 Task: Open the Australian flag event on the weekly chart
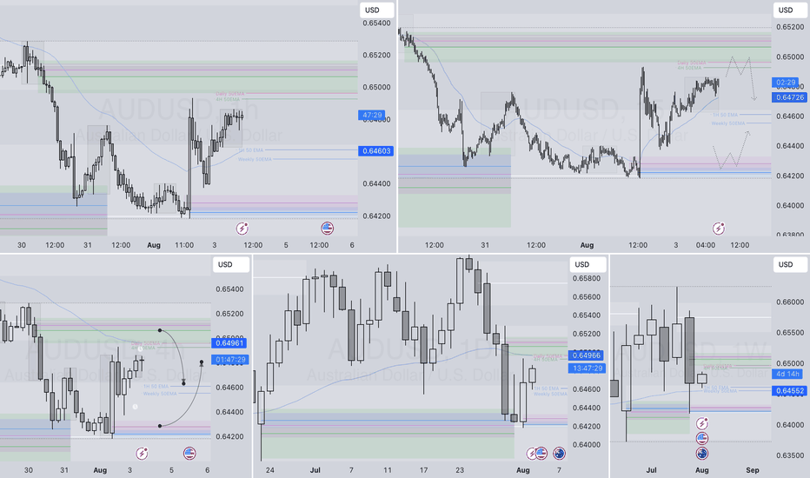click(702, 453)
